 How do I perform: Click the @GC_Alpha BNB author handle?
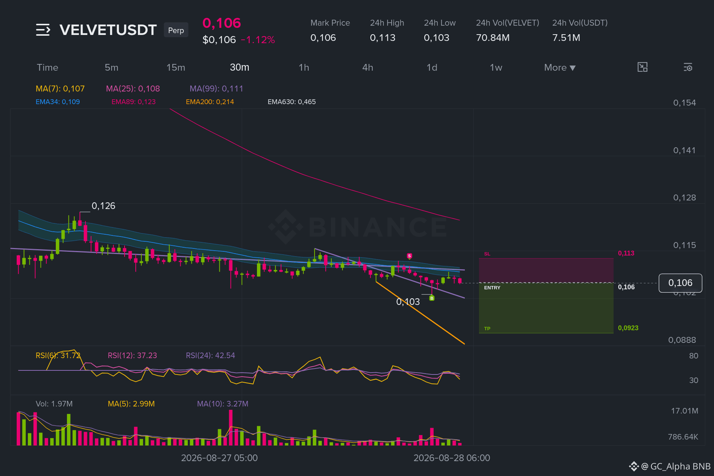[676, 466]
